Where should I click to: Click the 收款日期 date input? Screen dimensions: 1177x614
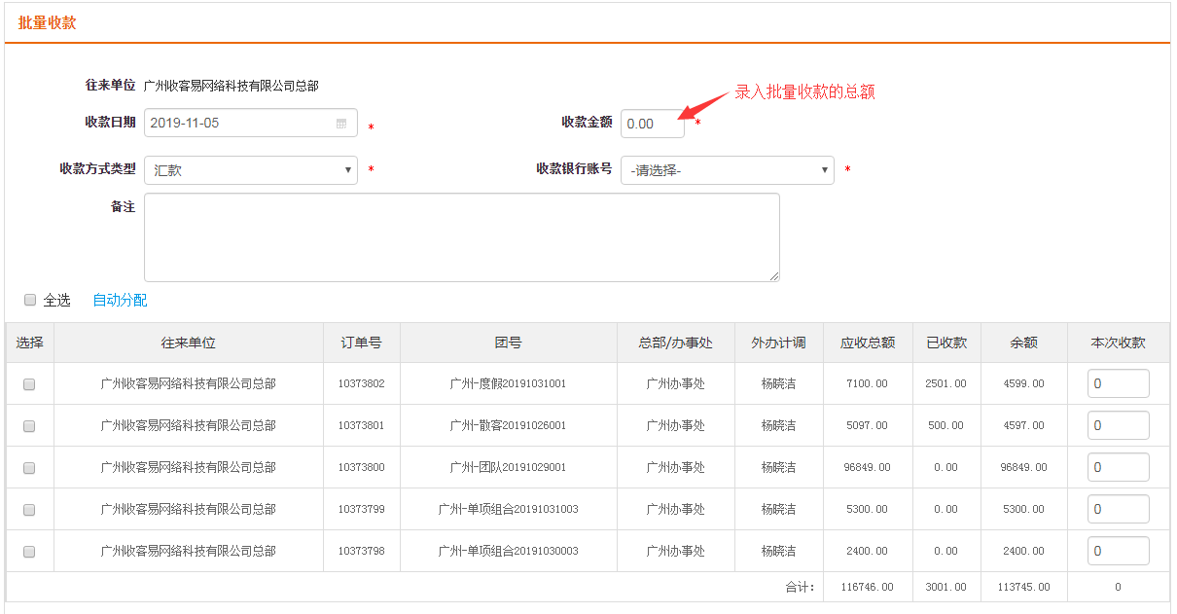click(x=238, y=124)
